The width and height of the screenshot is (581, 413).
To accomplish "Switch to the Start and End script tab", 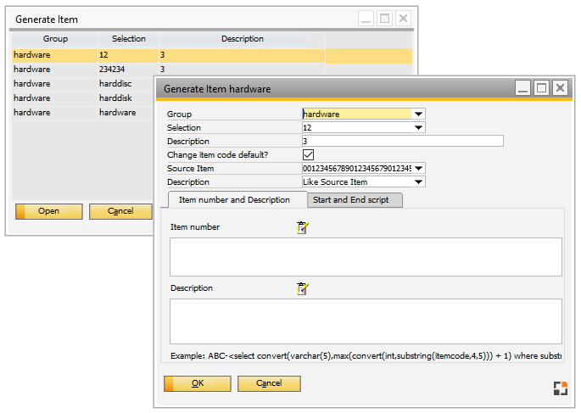I will pyautogui.click(x=354, y=200).
